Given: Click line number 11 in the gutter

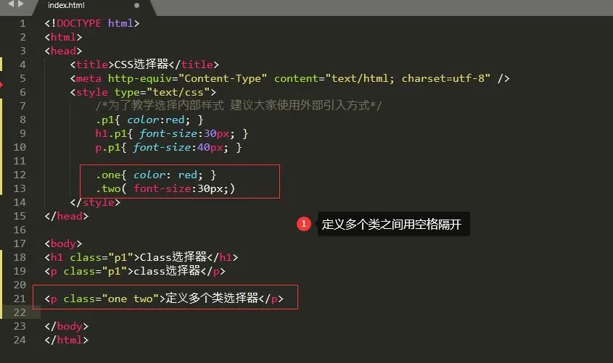Looking at the screenshot, I should pyautogui.click(x=20, y=161).
